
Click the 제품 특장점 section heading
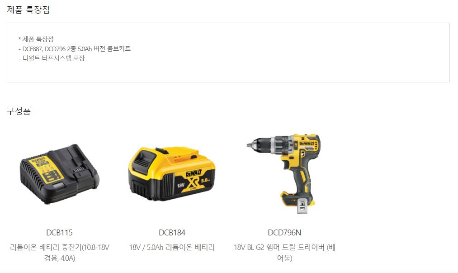coord(28,10)
